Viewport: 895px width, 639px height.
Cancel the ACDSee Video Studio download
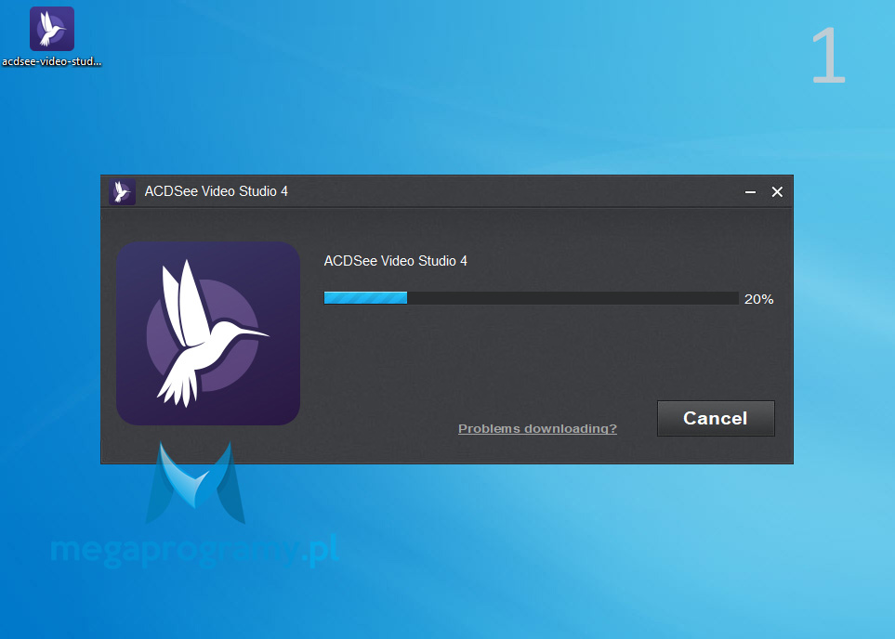[716, 418]
